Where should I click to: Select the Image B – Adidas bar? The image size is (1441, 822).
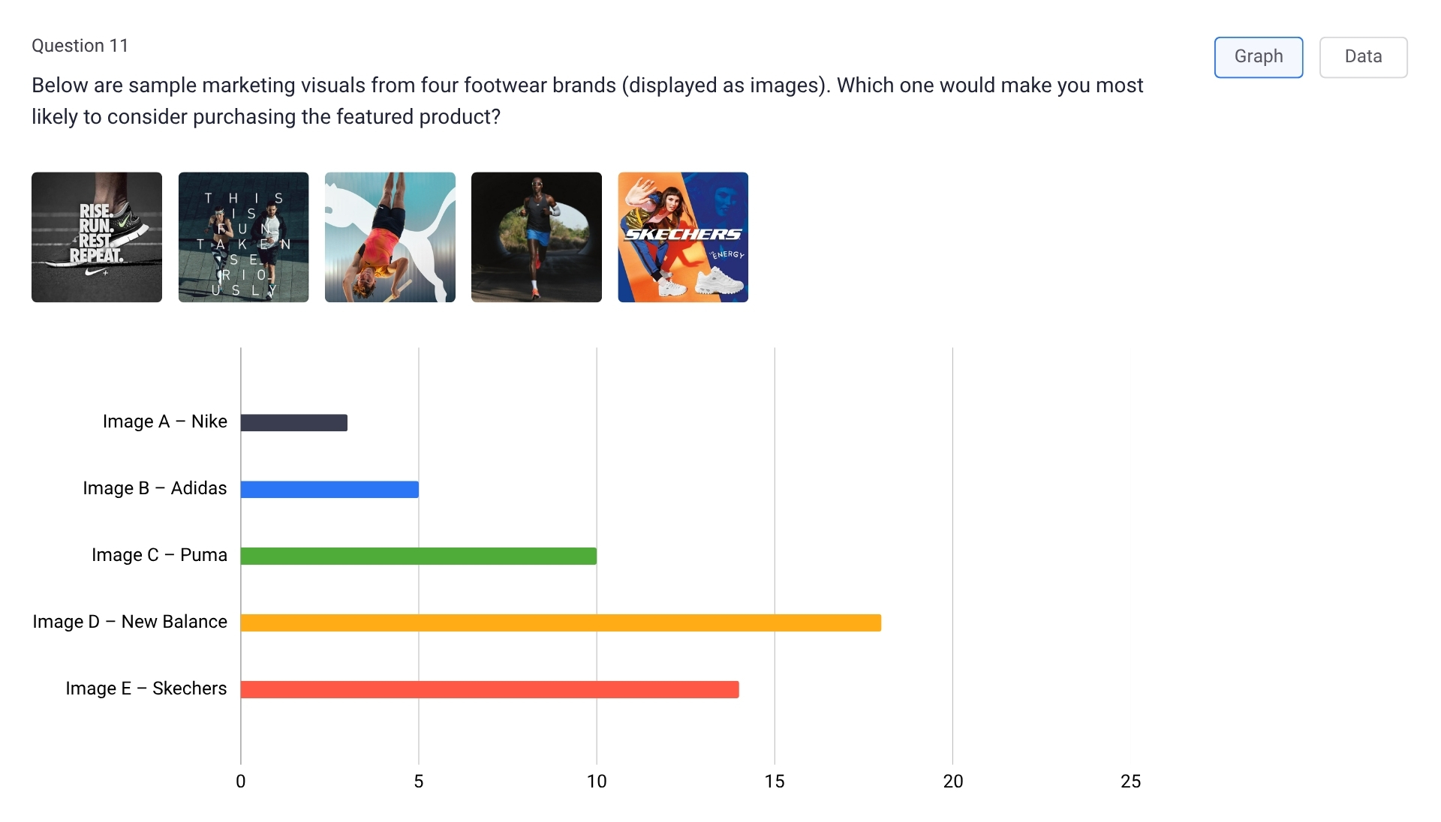329,488
